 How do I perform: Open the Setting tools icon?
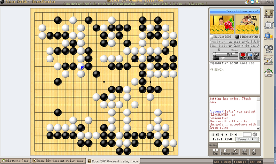pos(269,61)
